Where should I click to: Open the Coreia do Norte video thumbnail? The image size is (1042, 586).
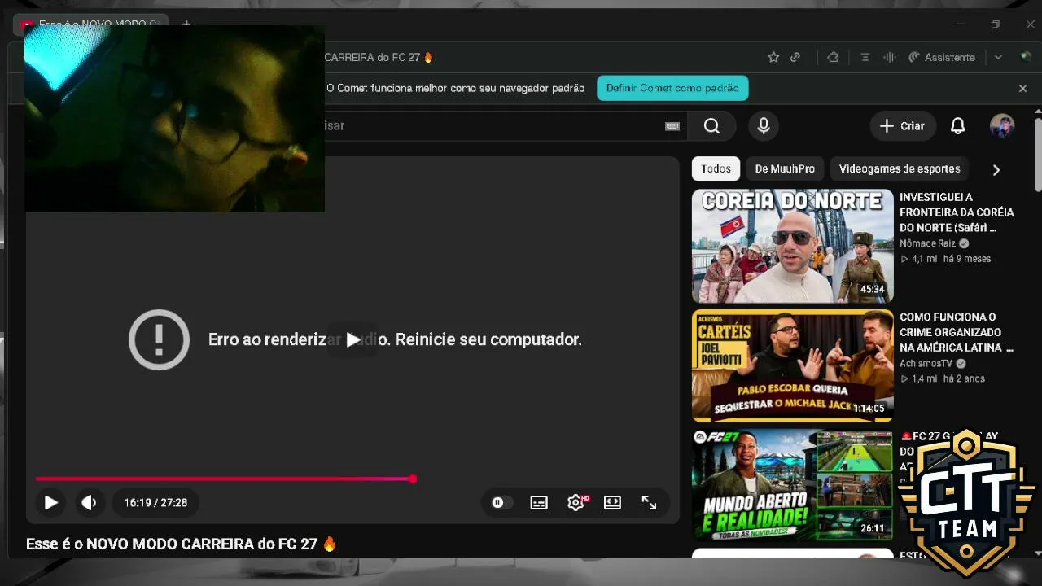click(x=793, y=246)
